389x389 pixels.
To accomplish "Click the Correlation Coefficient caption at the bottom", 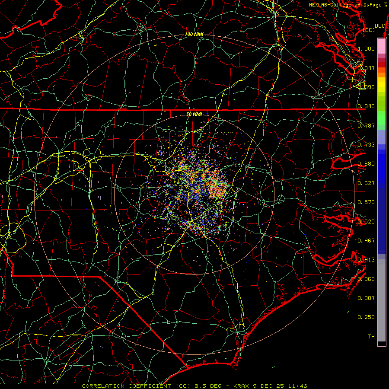I will click(x=194, y=386).
